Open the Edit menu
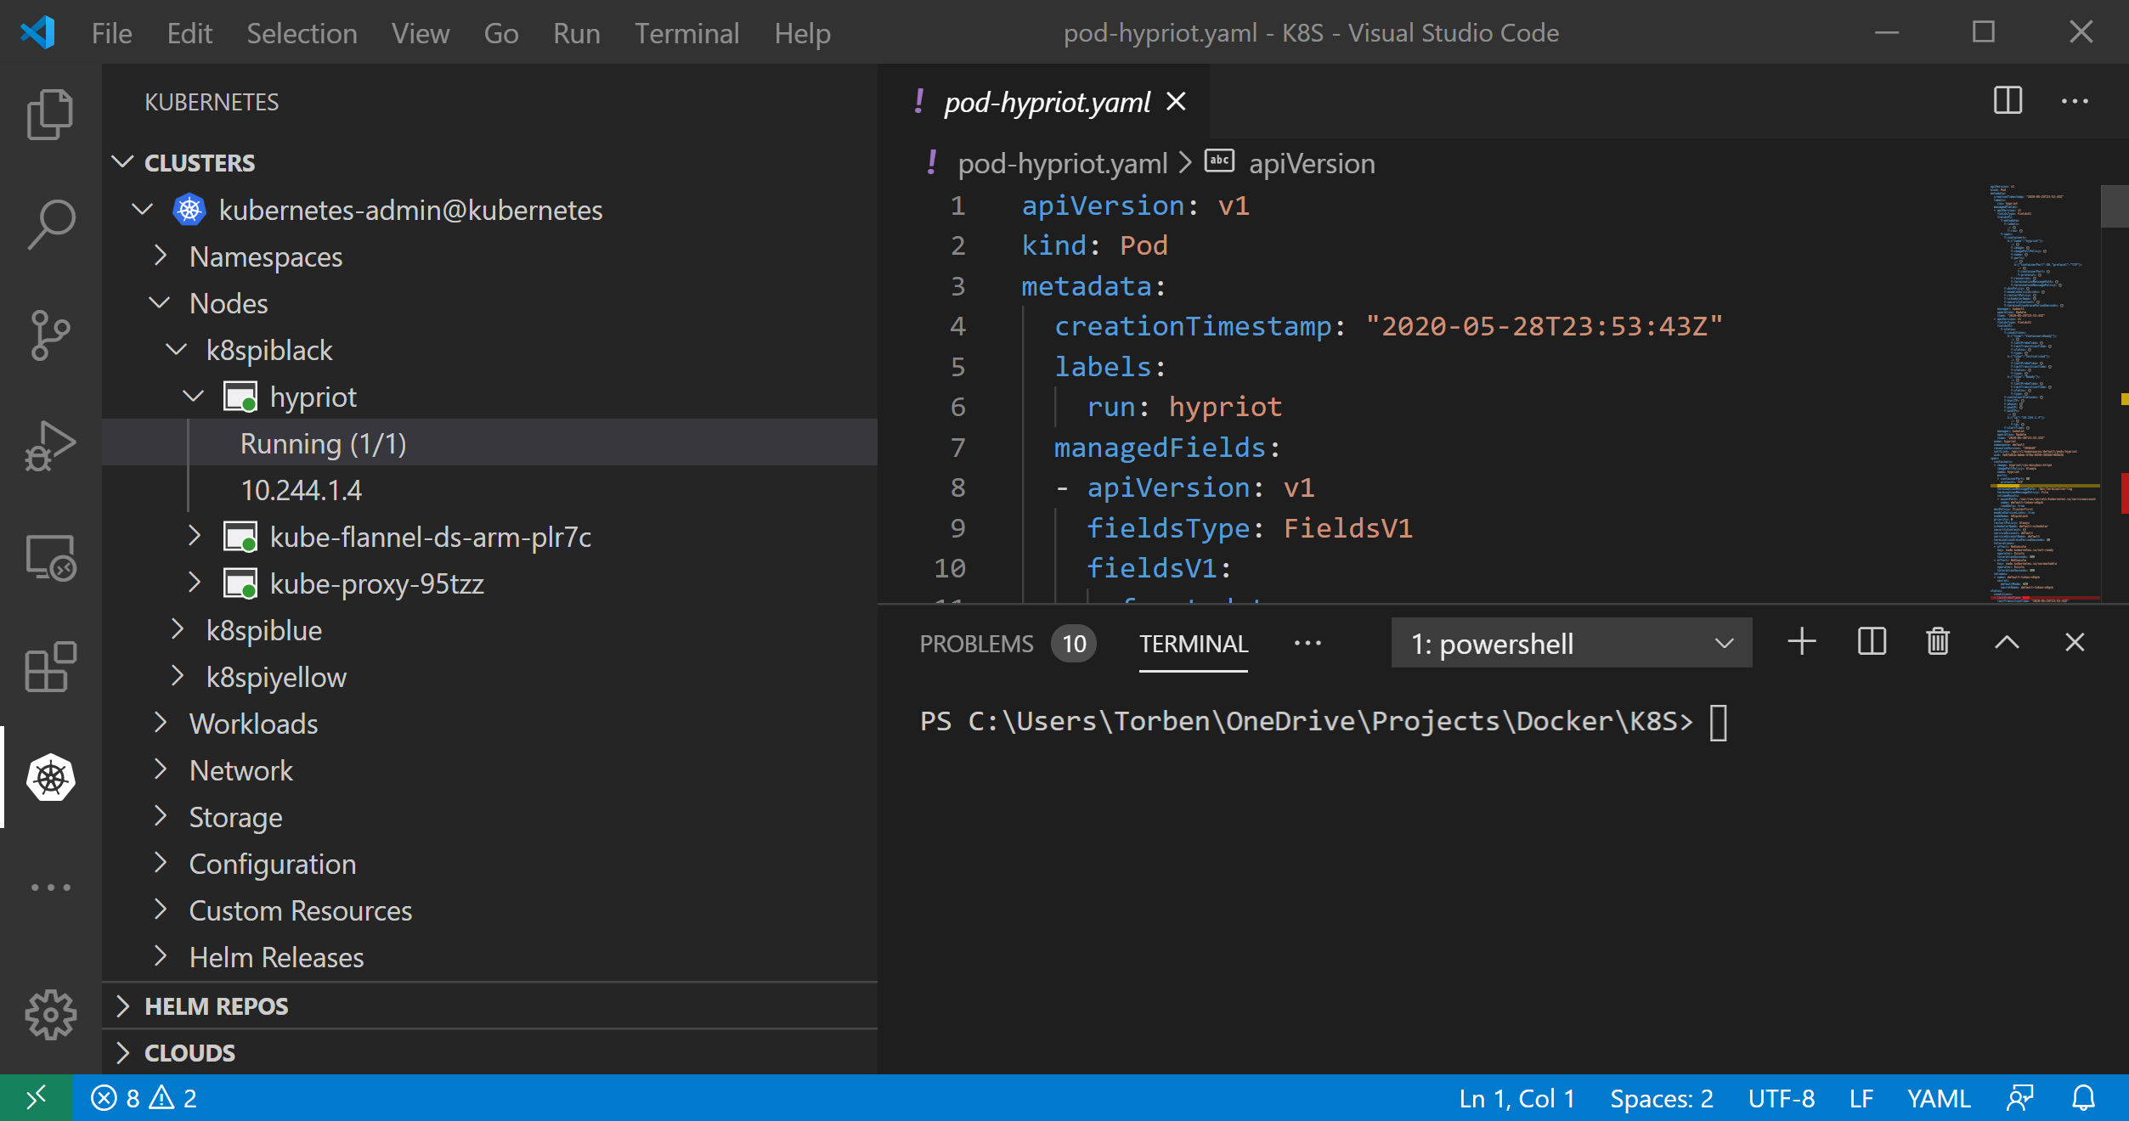Screen dimensions: 2129x1121 [x=189, y=33]
